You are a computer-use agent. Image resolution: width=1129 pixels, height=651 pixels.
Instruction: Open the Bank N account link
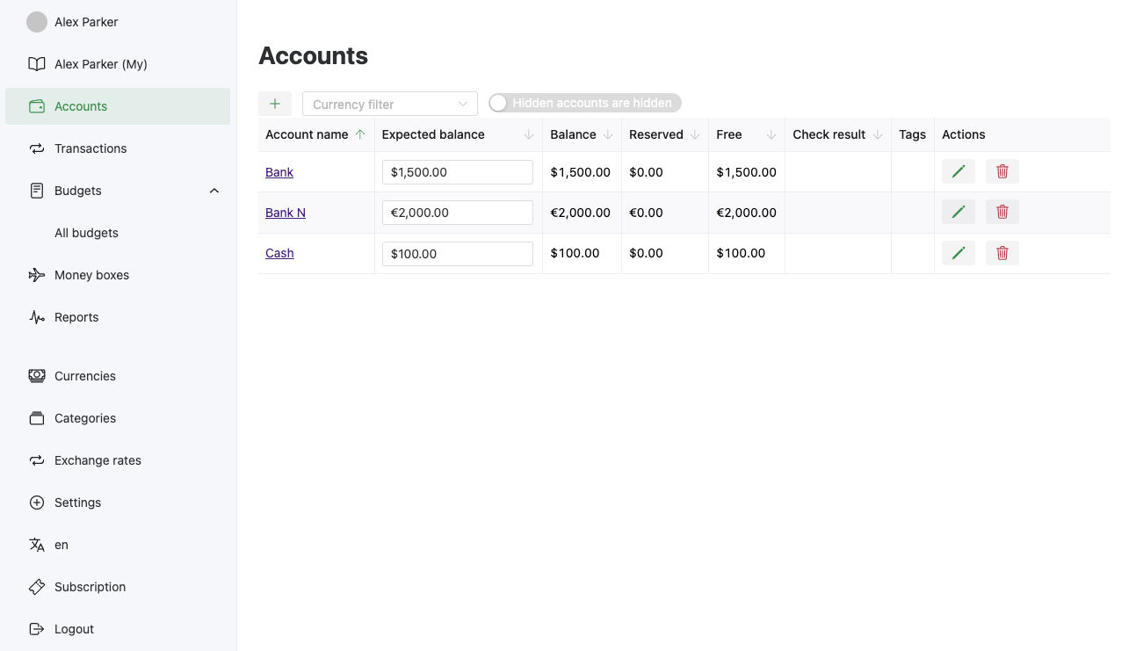[286, 213]
